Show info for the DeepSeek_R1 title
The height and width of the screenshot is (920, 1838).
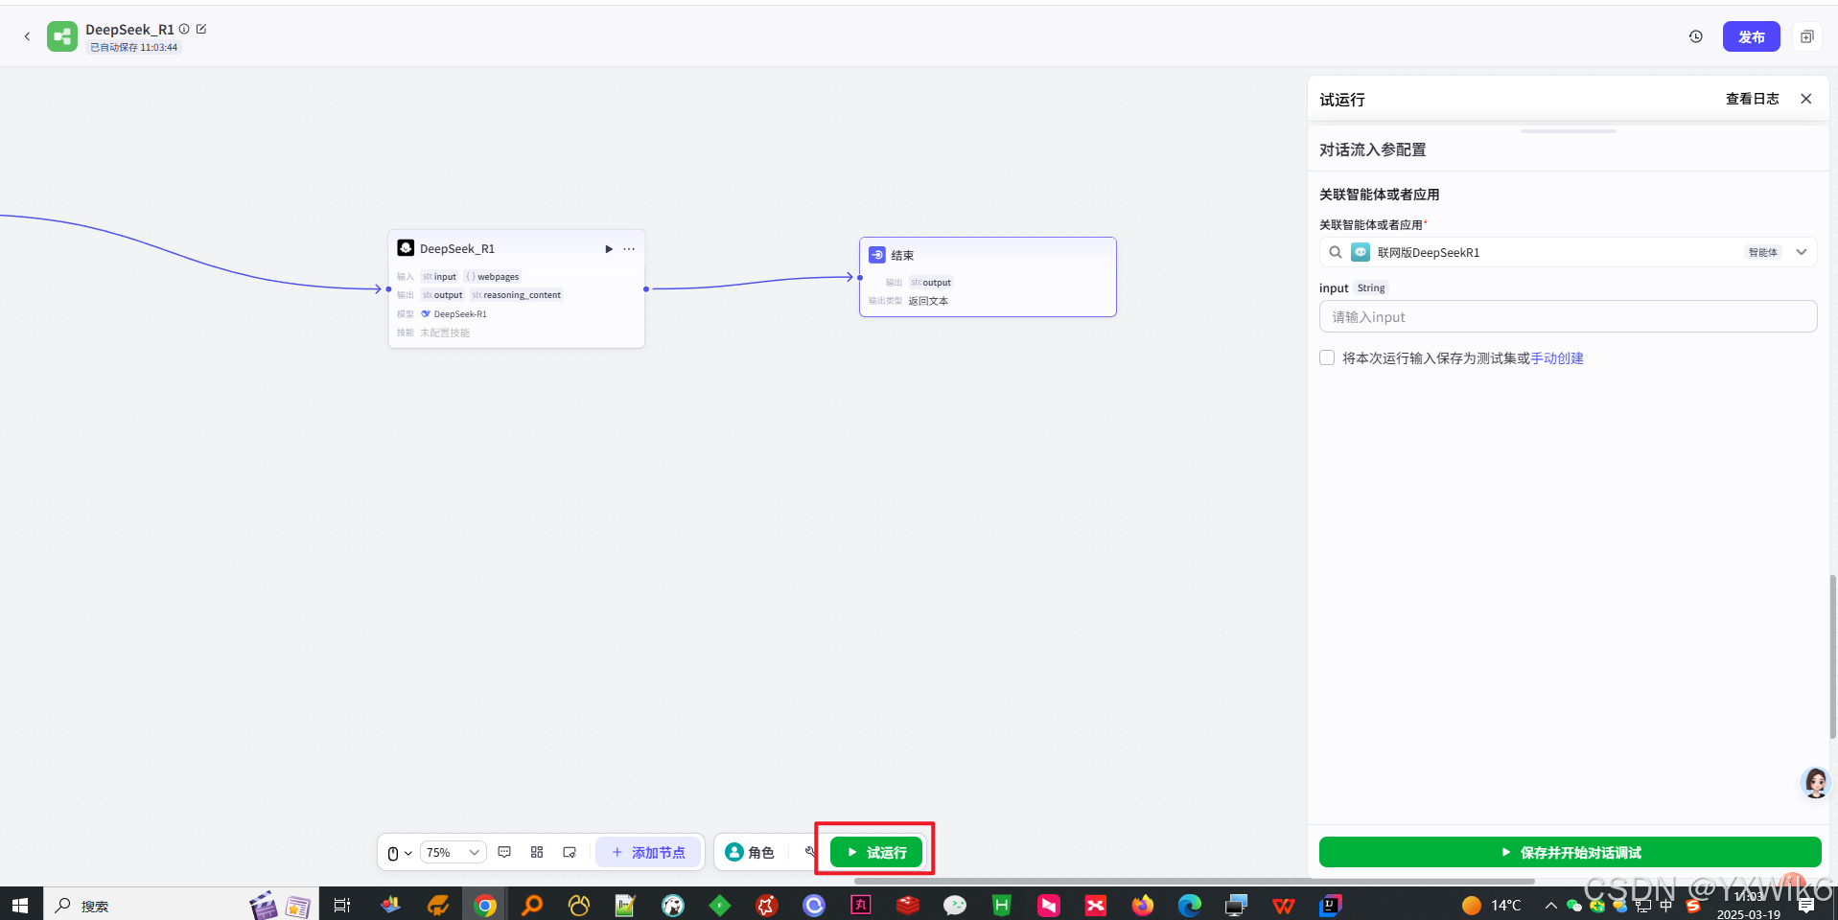[184, 29]
